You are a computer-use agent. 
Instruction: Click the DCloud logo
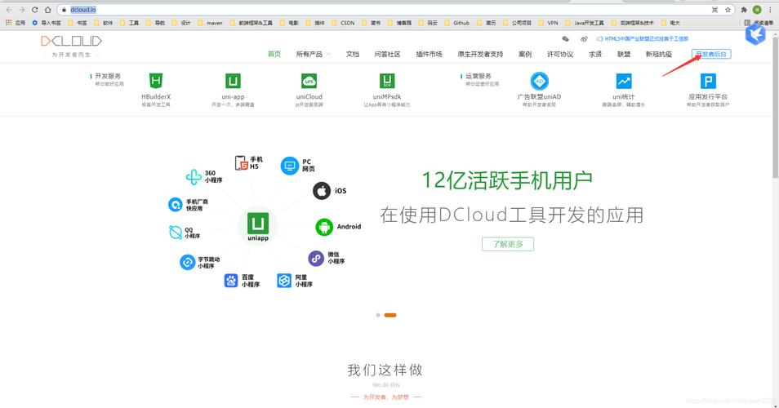(x=71, y=41)
